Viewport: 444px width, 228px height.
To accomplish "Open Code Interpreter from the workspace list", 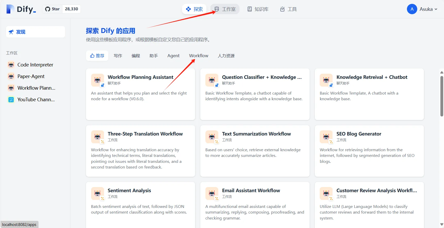I will tap(35, 65).
